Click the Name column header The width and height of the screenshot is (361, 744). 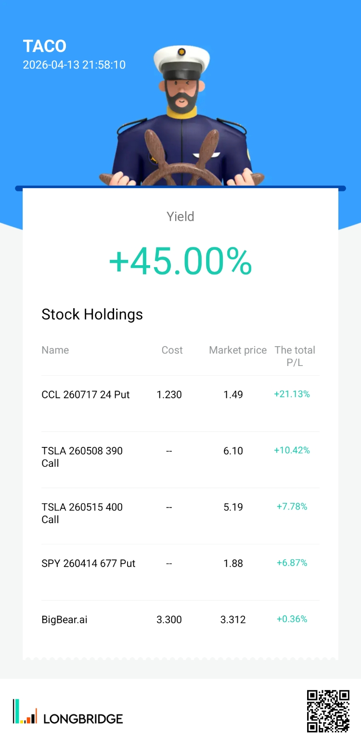click(55, 350)
